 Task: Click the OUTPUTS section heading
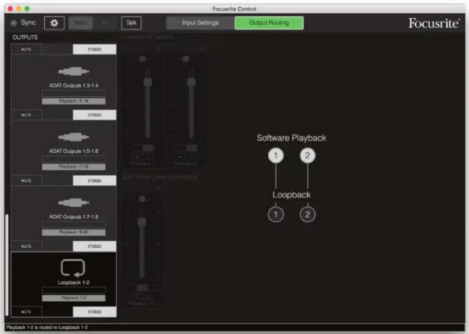click(x=25, y=37)
